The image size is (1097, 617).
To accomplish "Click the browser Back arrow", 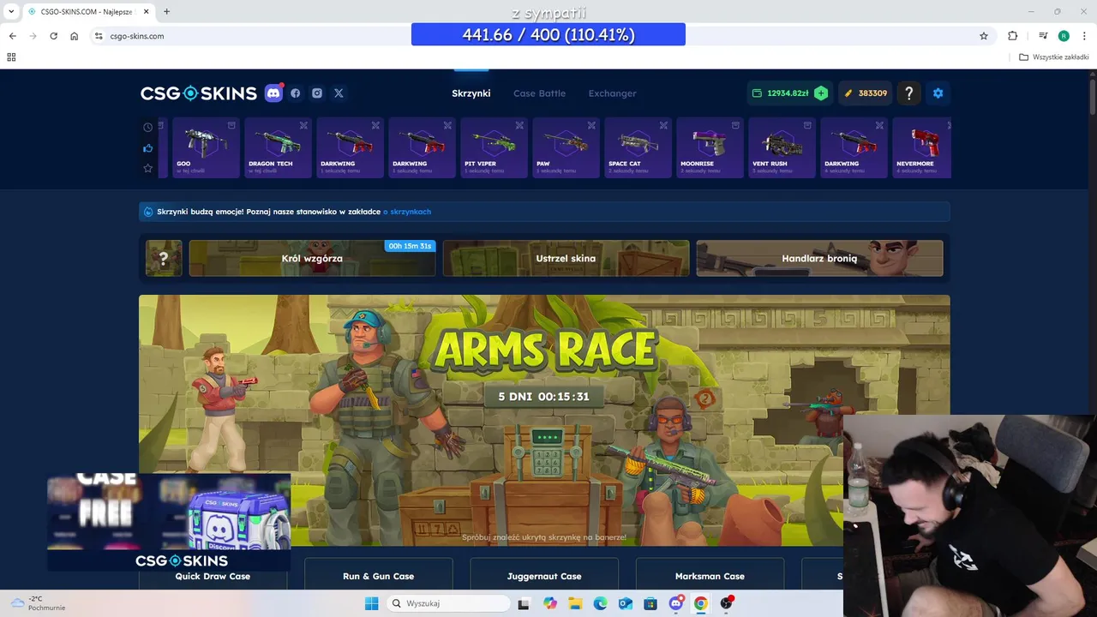I will point(12,36).
